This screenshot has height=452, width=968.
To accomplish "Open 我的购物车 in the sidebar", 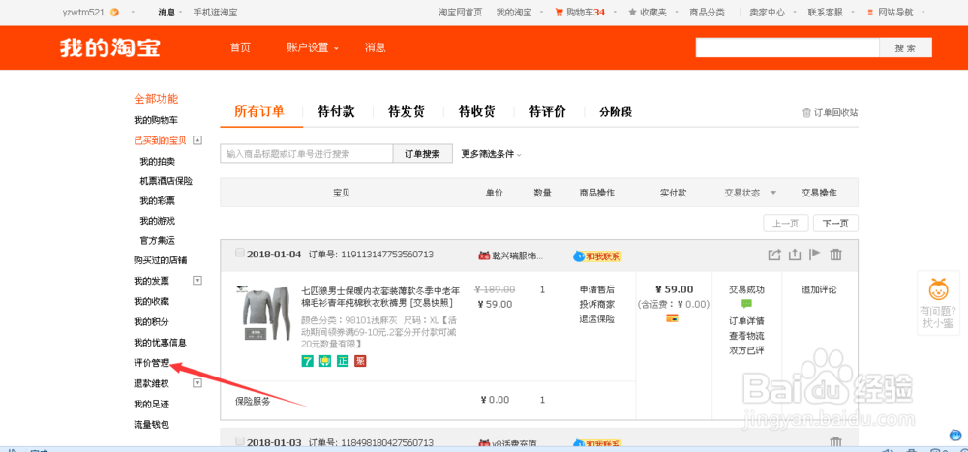I will [156, 120].
